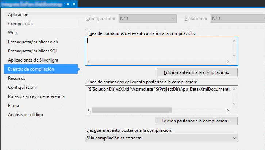Screen dimensions: 265x150
Task: Switch to the Web settings page
Action: (x=12, y=33)
